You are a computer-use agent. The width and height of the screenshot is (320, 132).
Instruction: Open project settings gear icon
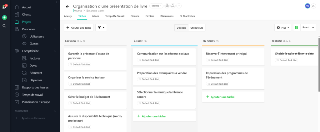pos(167,6)
